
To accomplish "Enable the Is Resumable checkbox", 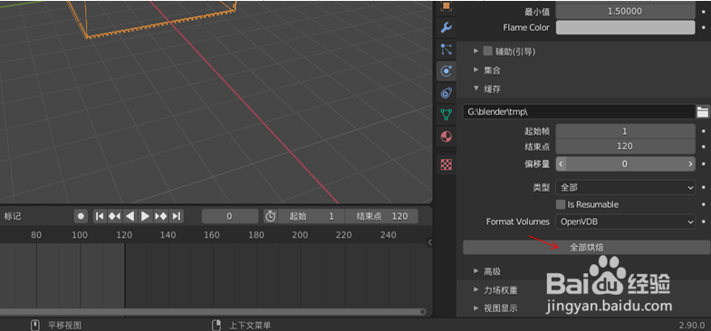I will coord(561,204).
